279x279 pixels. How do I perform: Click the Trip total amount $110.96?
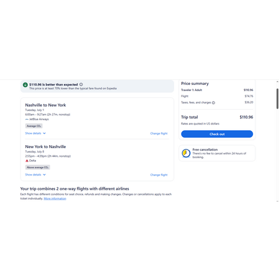pyautogui.click(x=246, y=117)
